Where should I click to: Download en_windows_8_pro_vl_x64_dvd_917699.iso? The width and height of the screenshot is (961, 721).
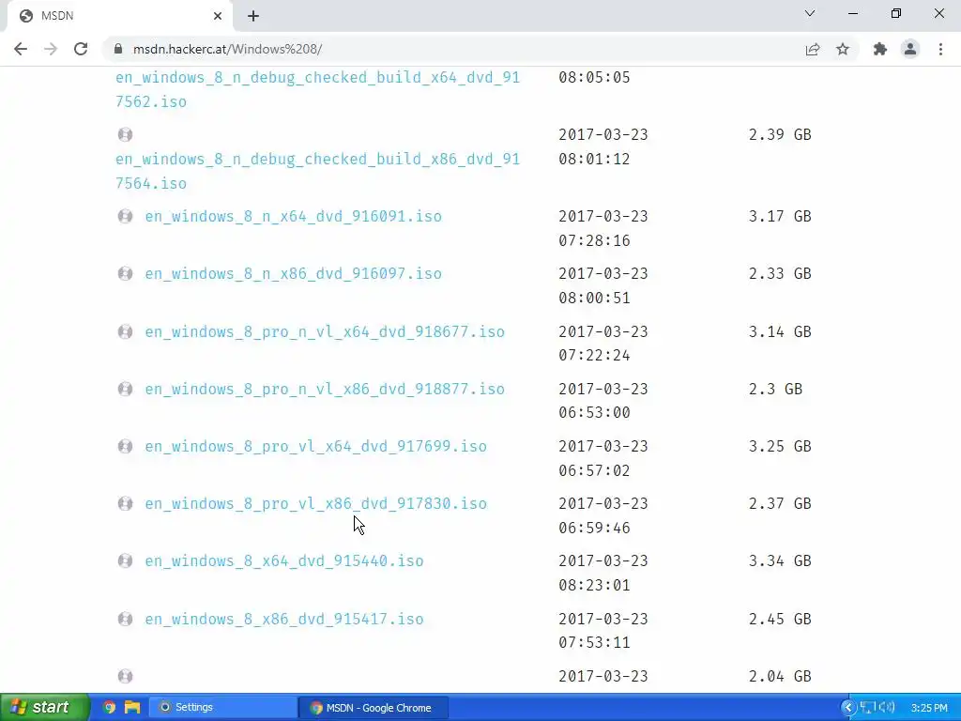click(x=315, y=446)
